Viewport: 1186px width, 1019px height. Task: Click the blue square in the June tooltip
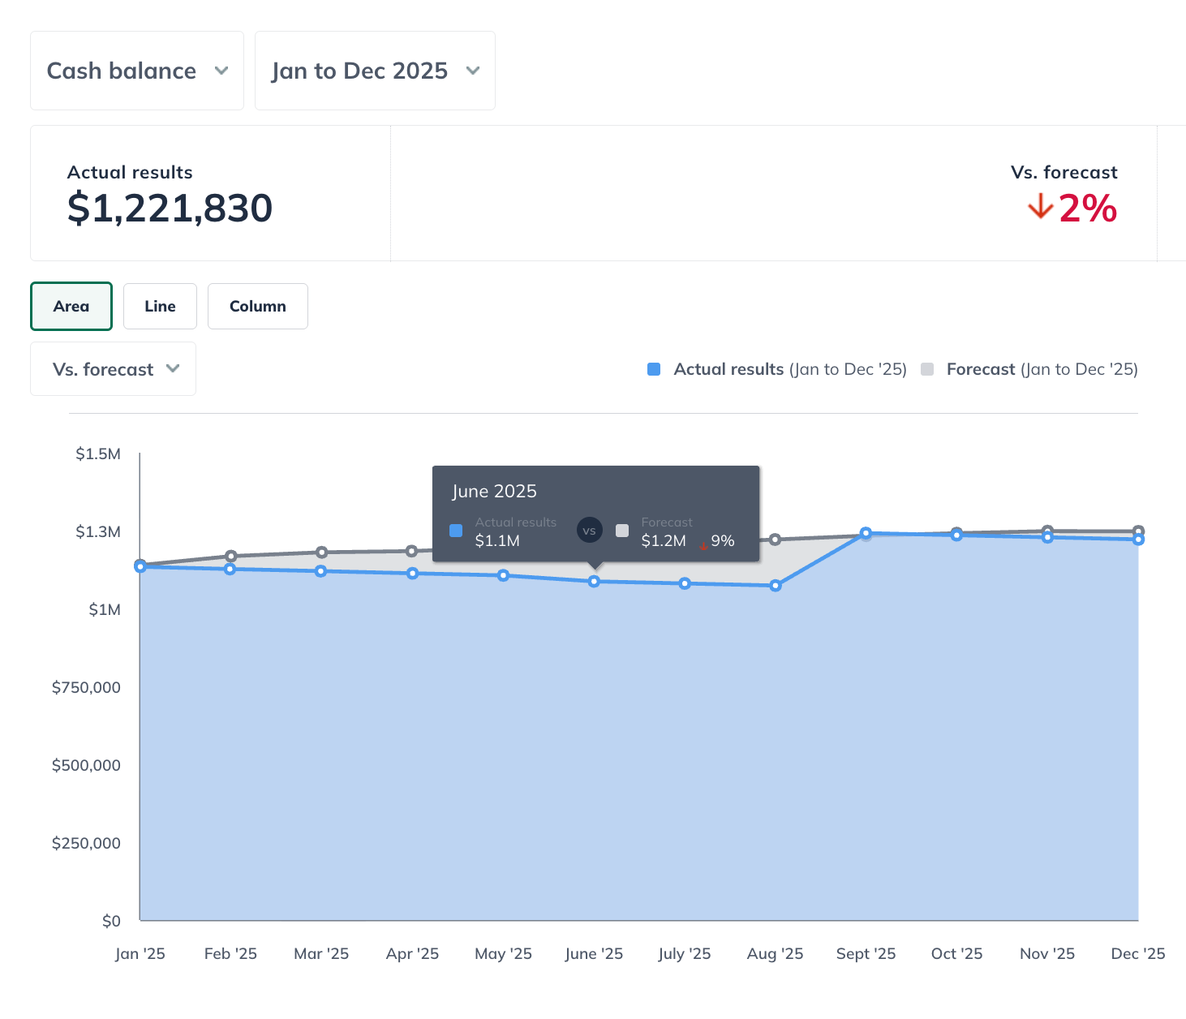pyautogui.click(x=456, y=531)
